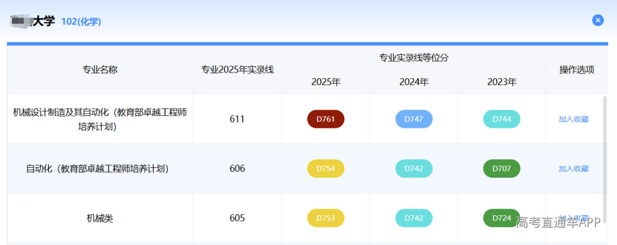Select the 机械类 major name
The width and height of the screenshot is (617, 245).
(100, 218)
